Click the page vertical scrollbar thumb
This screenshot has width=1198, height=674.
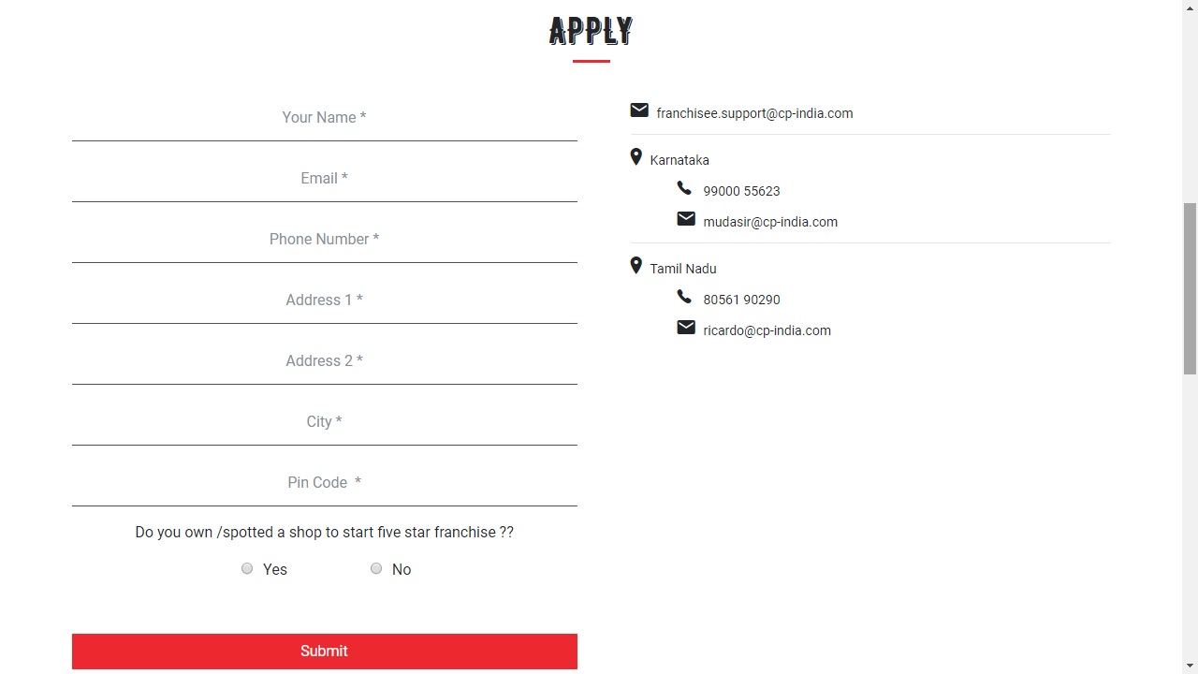click(1190, 288)
